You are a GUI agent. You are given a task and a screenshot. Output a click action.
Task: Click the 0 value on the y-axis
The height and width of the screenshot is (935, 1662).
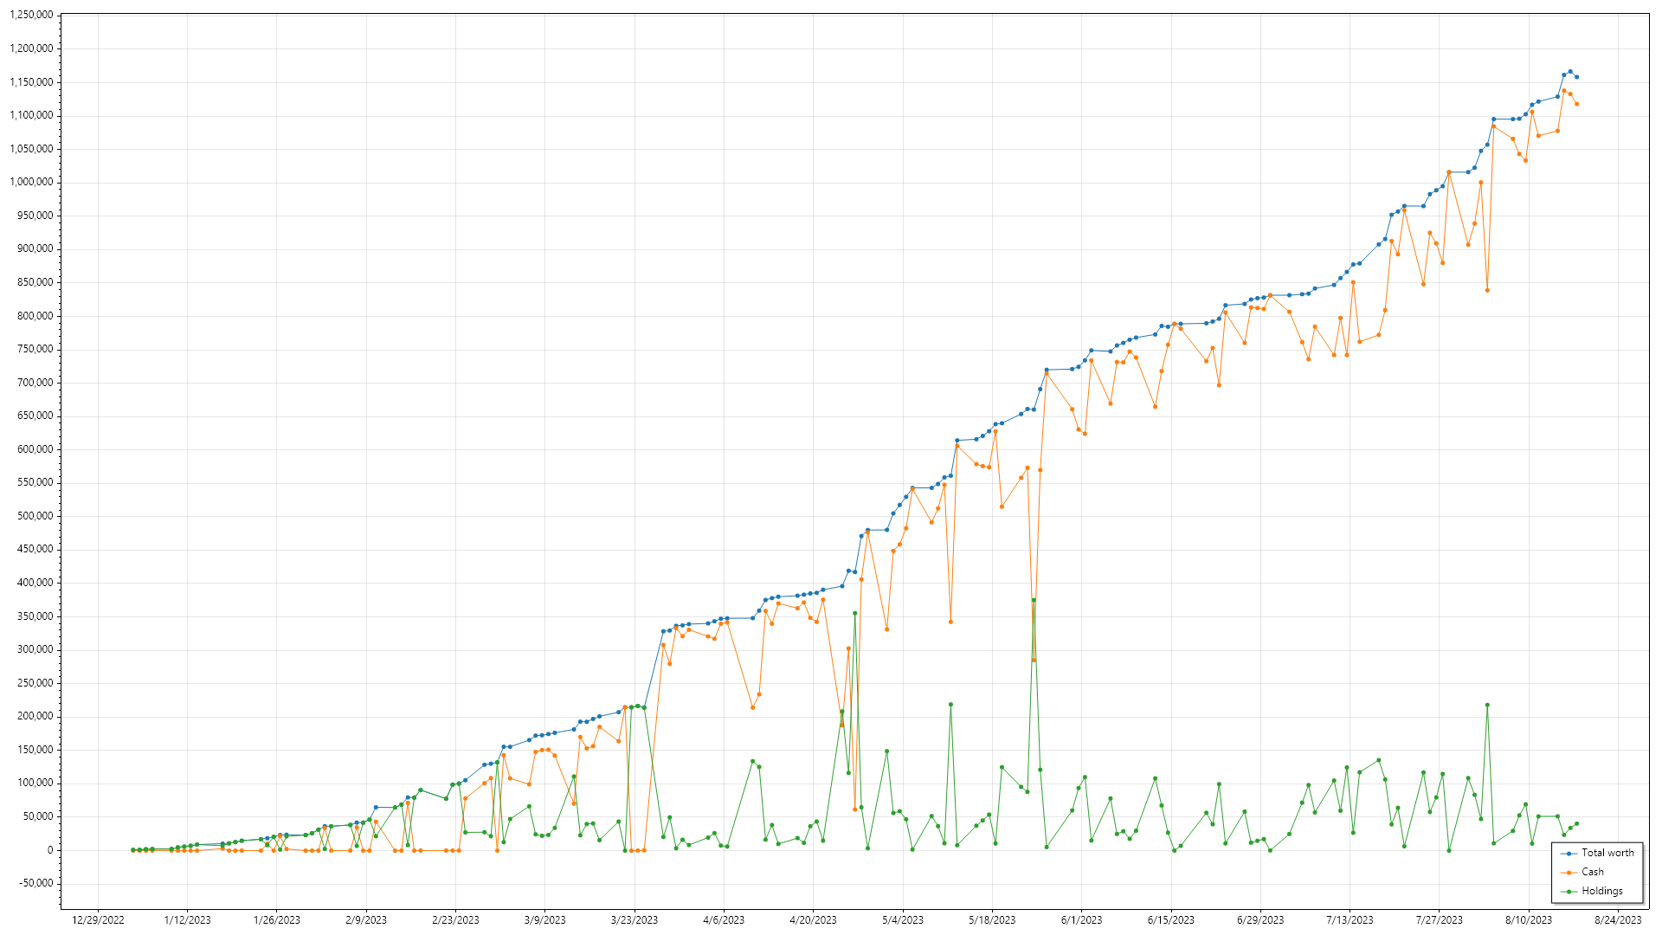(50, 850)
